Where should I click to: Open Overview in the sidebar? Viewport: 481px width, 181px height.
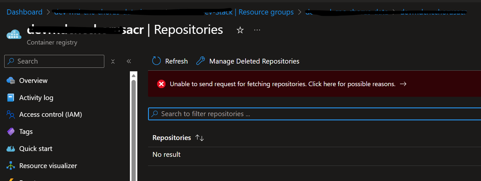(x=33, y=81)
